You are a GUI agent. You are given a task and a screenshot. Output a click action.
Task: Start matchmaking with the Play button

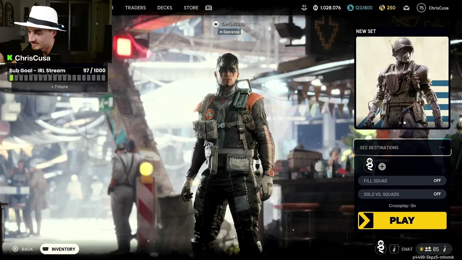[402, 220]
